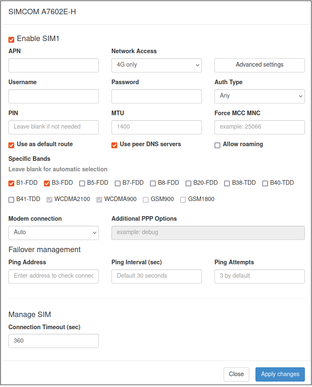
Task: Click the Close button
Action: tap(236, 374)
